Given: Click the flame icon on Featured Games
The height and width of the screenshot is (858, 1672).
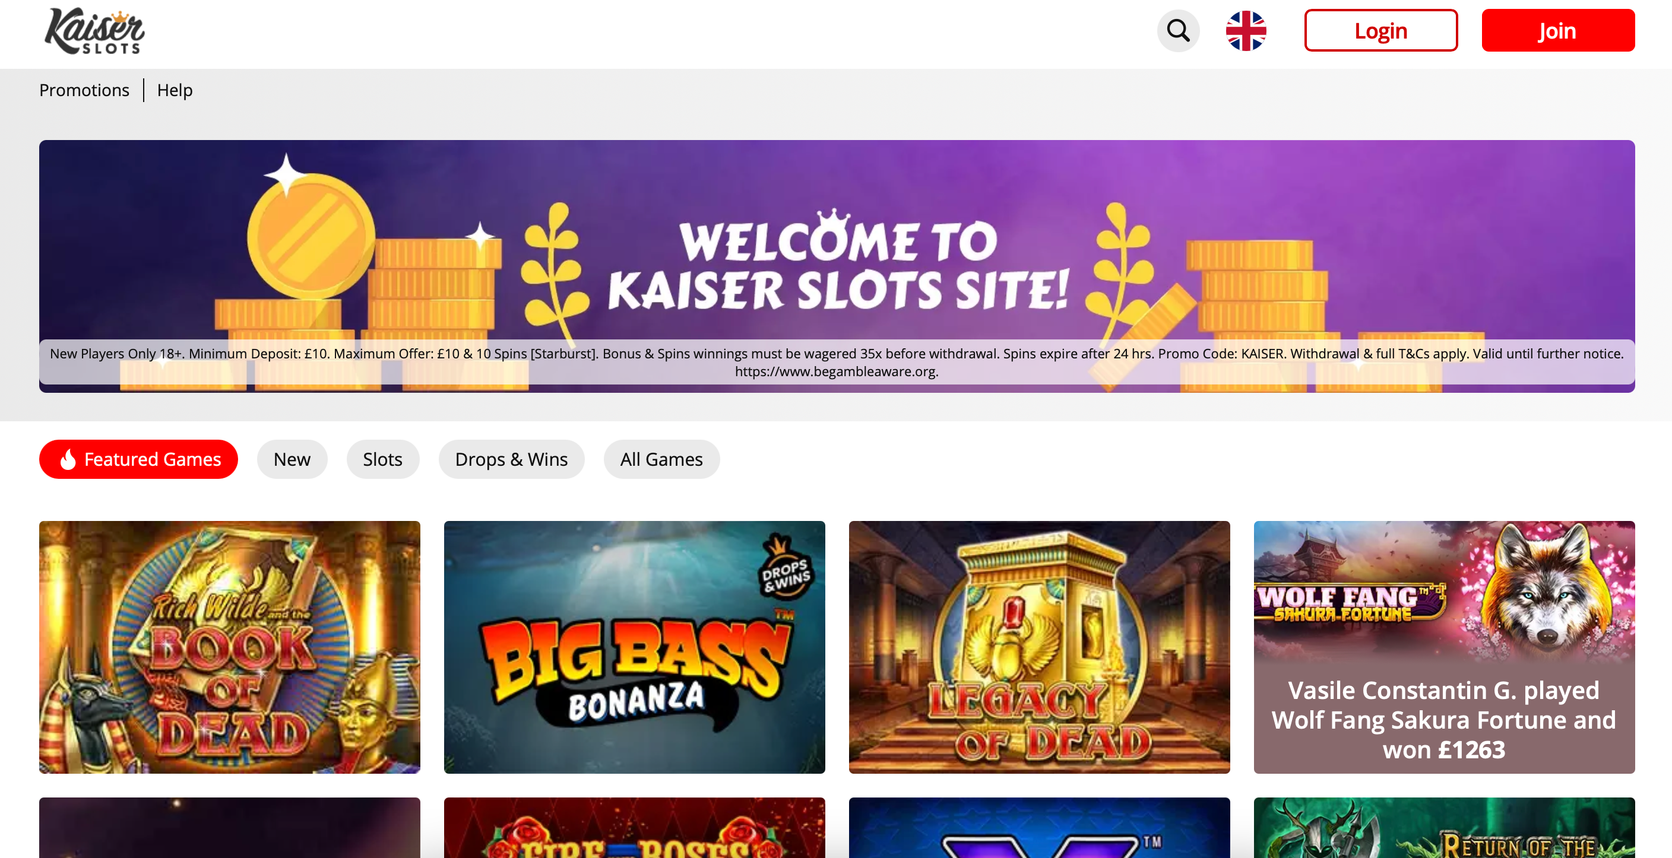Looking at the screenshot, I should tap(68, 459).
